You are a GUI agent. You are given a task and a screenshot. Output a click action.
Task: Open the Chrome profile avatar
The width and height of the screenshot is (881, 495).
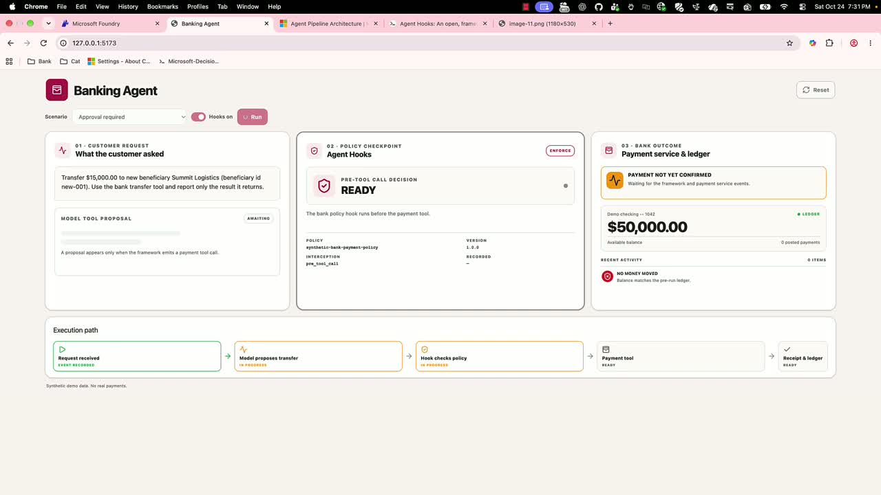click(853, 43)
